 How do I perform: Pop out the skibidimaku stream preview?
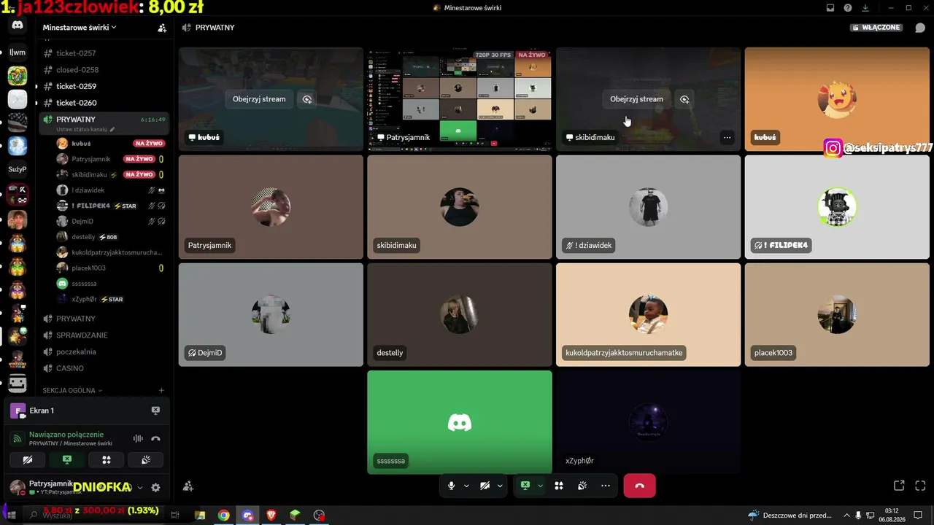(684, 99)
